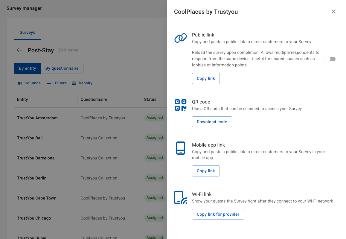The image size is (346, 239).
Task: Click Assigned status for TrustYou Amsterdam
Action: coord(155,118)
